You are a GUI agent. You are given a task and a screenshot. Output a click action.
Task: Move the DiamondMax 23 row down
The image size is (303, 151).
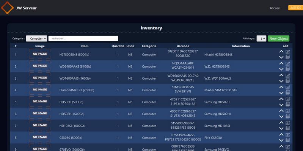[281, 93]
